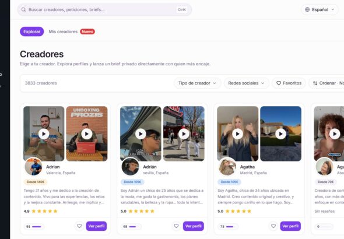Image resolution: width=344 pixels, height=239 pixels.
Task: Filter by Favoritos button
Action: click(x=289, y=83)
